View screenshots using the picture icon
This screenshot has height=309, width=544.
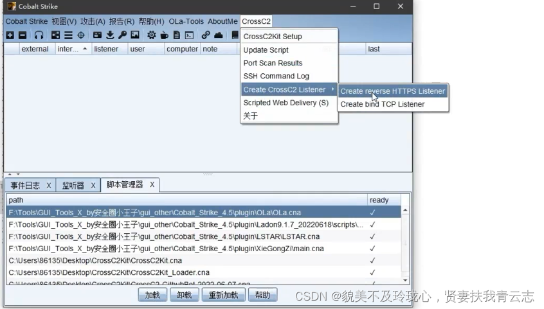coord(135,35)
